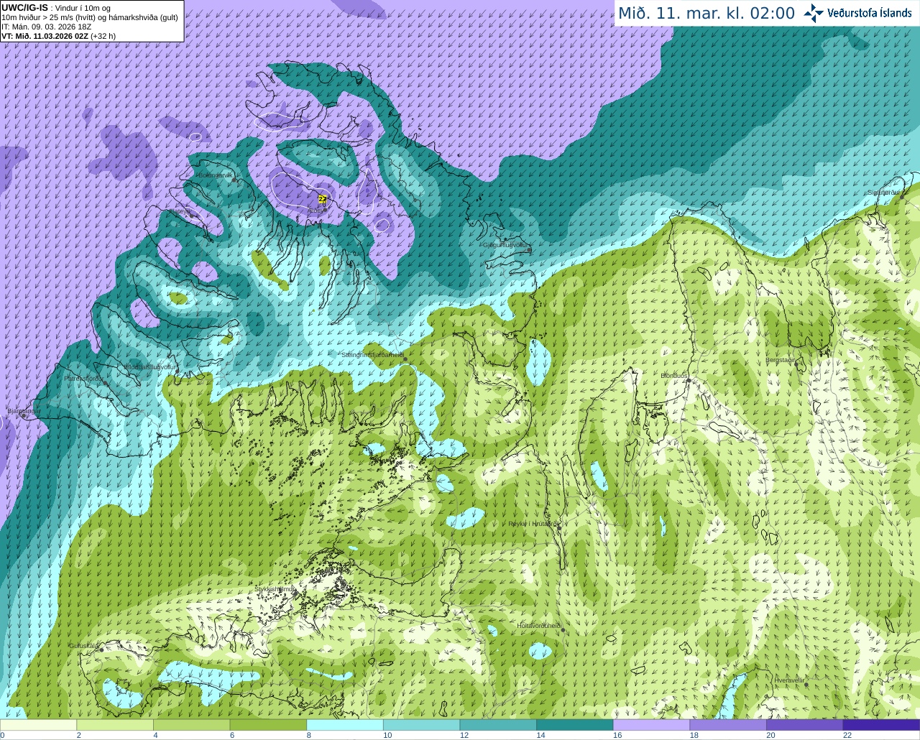Select the Reykir í Hrútafirði station label
Screen dimensions: 920x740
(533, 524)
